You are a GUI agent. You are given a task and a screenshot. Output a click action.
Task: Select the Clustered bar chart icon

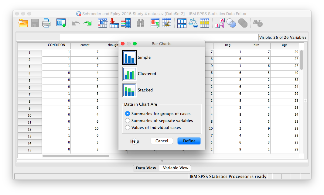(129, 74)
